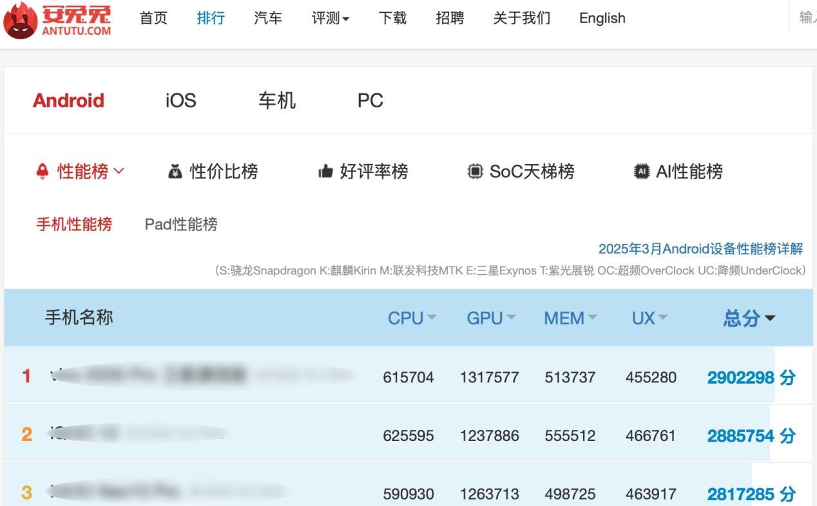Viewport: 817px width, 506px height.
Task: Click the AnTuTu logo
Action: coord(57,20)
